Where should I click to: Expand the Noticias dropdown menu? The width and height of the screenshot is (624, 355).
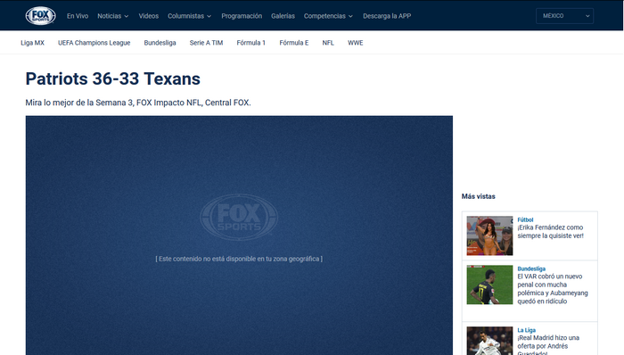113,16
